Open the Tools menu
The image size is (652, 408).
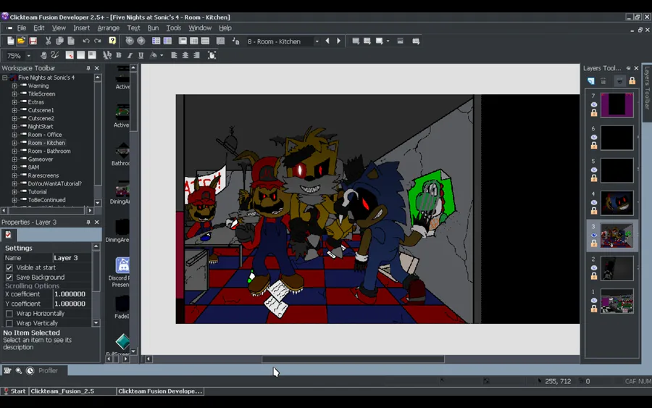[x=173, y=28]
